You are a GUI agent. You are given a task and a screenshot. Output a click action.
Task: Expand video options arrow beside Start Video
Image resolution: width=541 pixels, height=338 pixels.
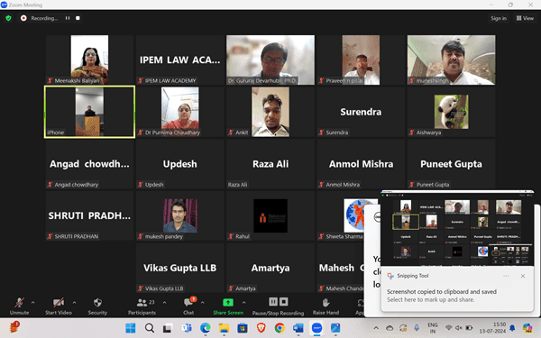74,303
